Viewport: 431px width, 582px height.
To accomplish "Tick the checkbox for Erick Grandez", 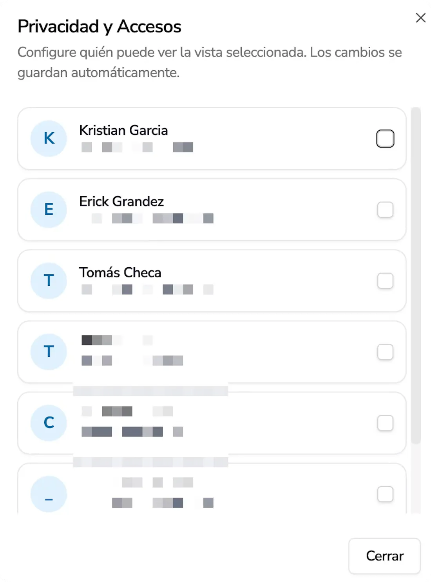I will (x=385, y=210).
